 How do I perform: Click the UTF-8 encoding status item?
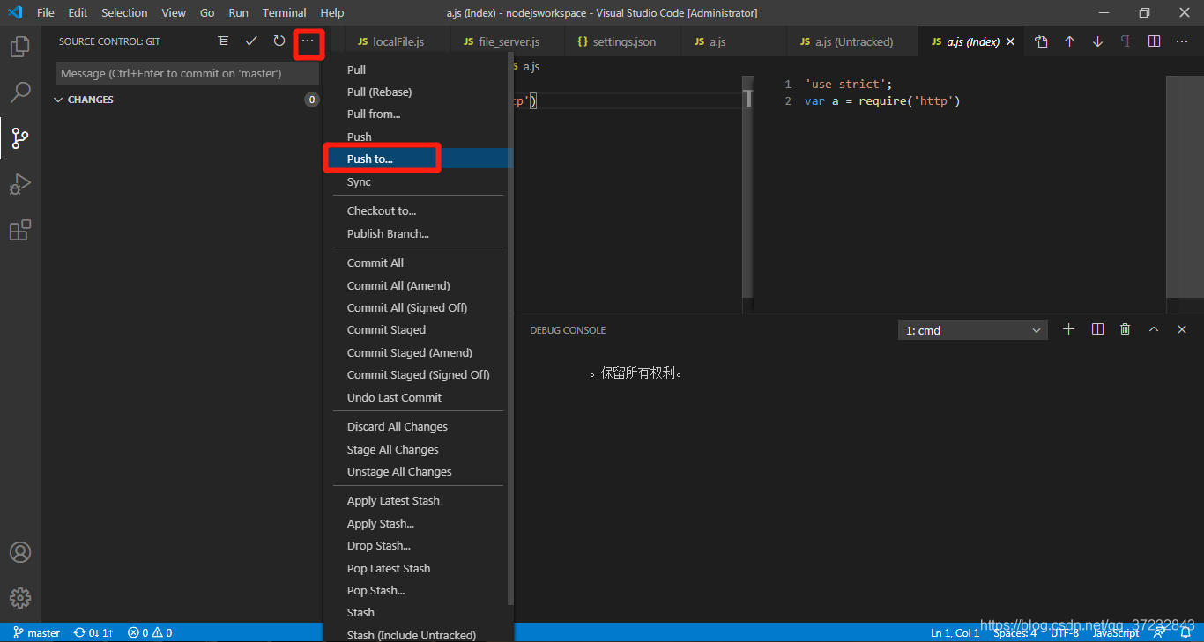1065,632
